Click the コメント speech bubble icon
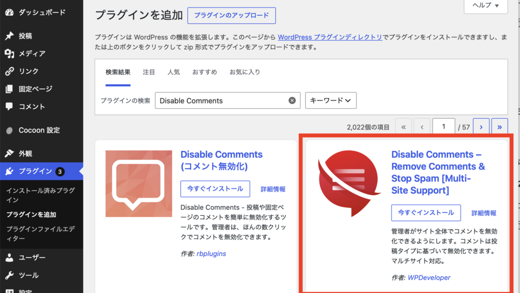Image resolution: width=520 pixels, height=293 pixels. pyautogui.click(x=9, y=107)
